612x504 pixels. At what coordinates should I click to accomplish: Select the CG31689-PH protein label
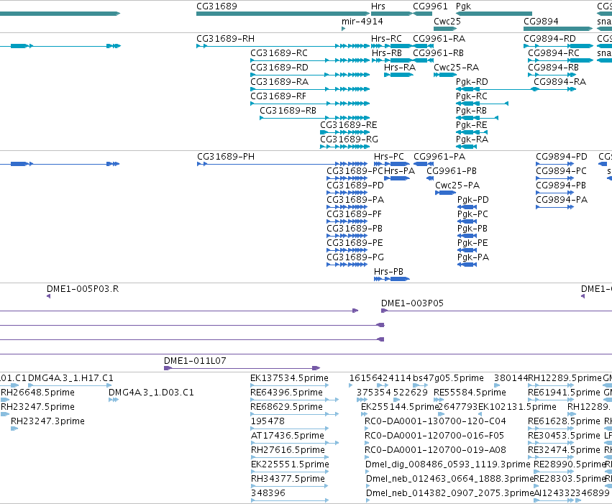[x=226, y=157]
